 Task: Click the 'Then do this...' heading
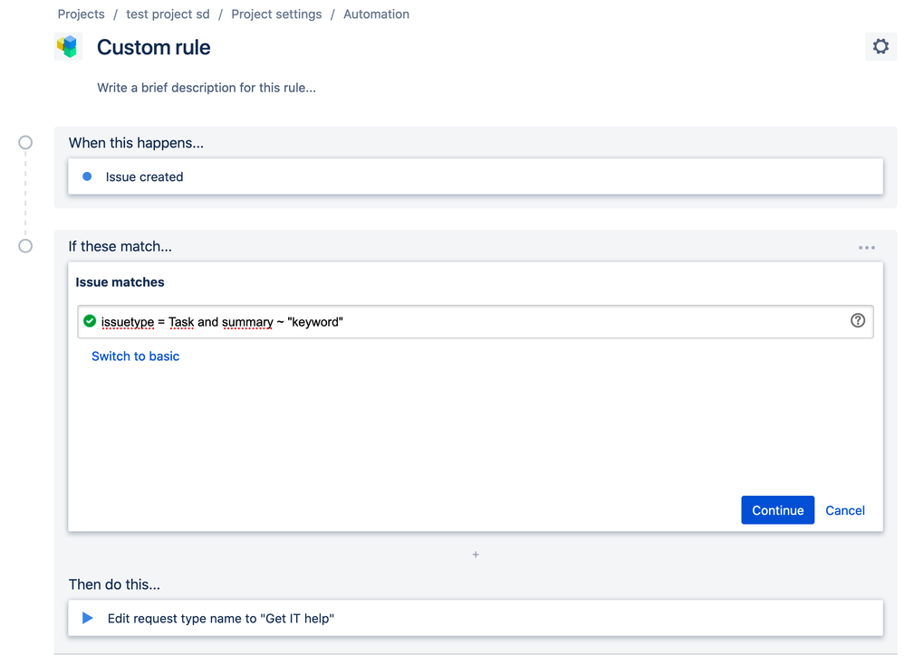pos(114,584)
